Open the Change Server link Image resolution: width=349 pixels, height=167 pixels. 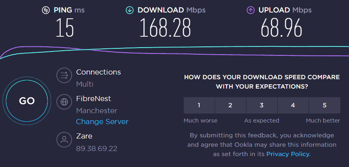click(x=102, y=122)
